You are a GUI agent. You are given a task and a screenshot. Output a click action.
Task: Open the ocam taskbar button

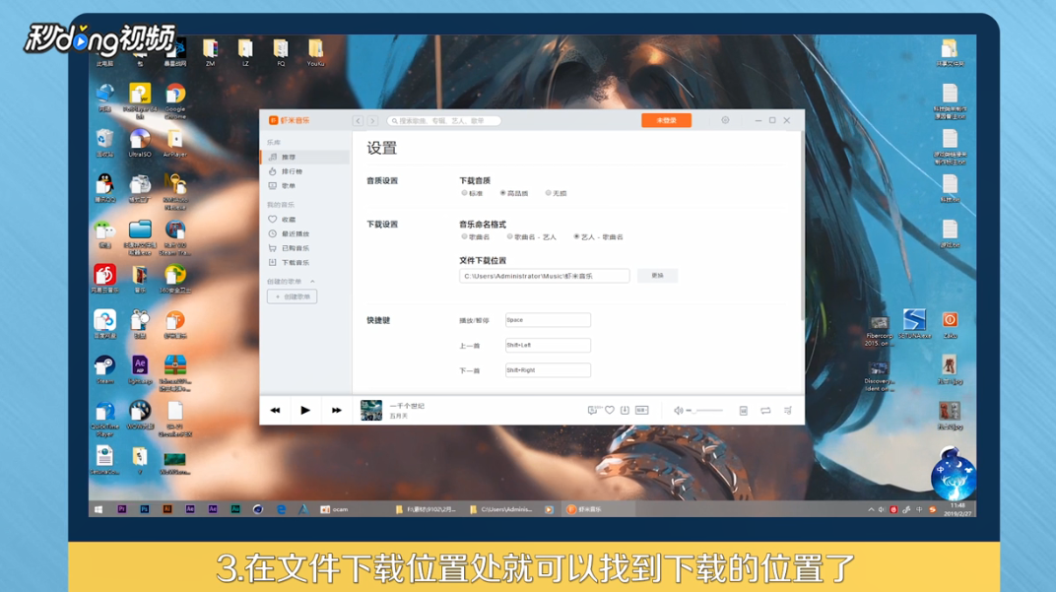(x=335, y=510)
